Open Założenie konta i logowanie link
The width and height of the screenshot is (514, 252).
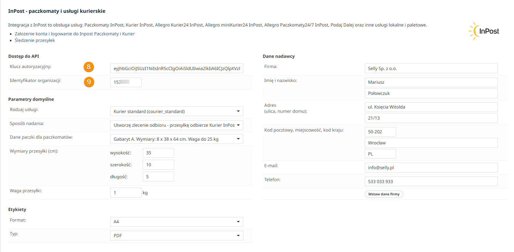pyautogui.click(x=75, y=34)
